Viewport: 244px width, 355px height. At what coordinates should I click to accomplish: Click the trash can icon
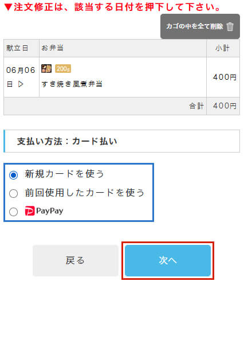[230, 26]
